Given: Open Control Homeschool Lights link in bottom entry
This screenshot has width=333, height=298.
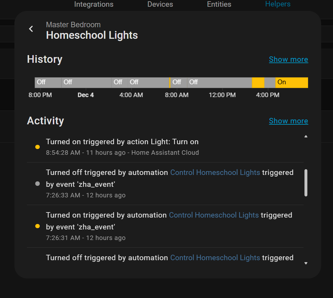Looking at the screenshot, I should (x=215, y=258).
